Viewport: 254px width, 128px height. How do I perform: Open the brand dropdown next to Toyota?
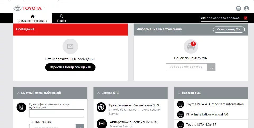45,8
